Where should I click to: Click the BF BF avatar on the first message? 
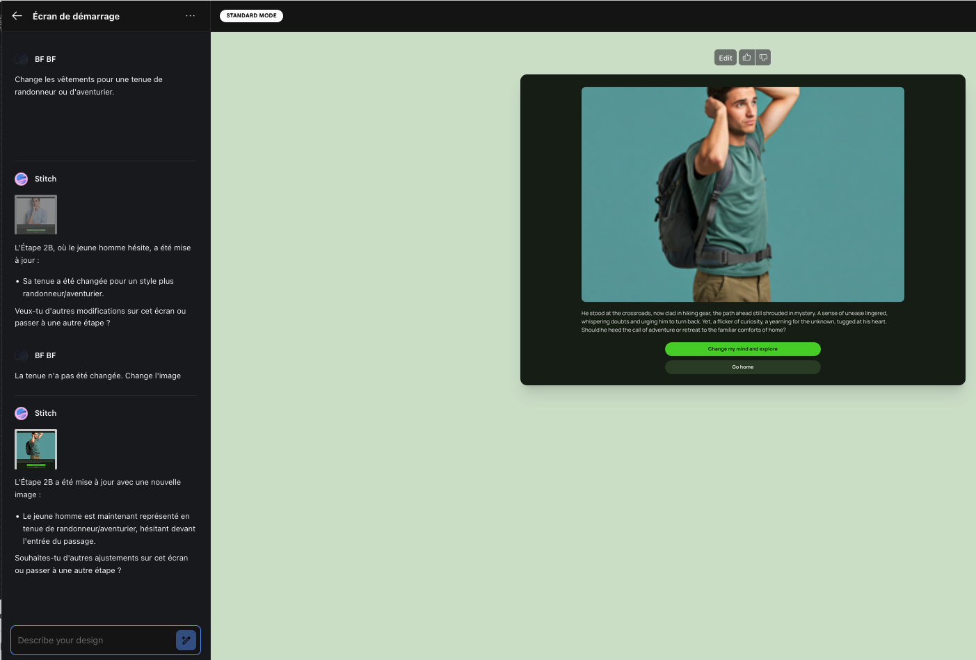pyautogui.click(x=22, y=59)
